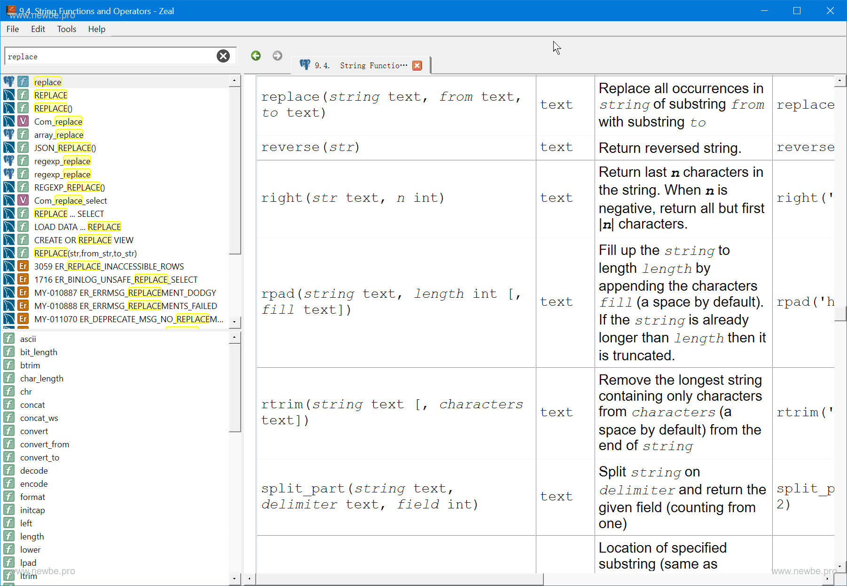
Task: Open the File menu
Action: (13, 29)
